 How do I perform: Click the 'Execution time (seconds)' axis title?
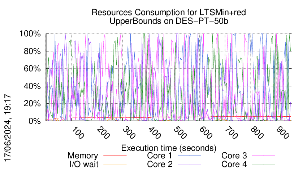click(x=169, y=148)
